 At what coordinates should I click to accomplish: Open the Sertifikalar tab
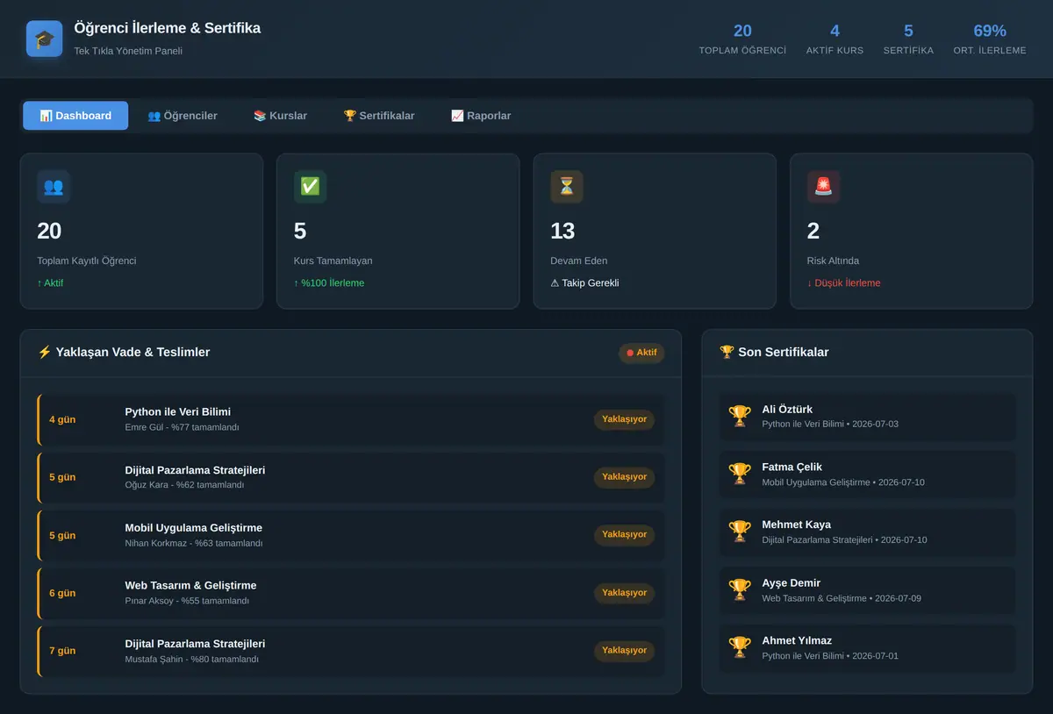click(x=379, y=116)
